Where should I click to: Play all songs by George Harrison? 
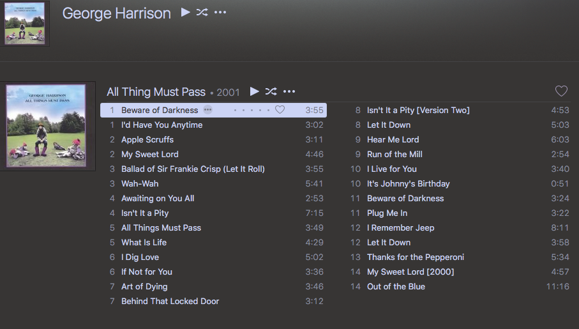pos(185,12)
